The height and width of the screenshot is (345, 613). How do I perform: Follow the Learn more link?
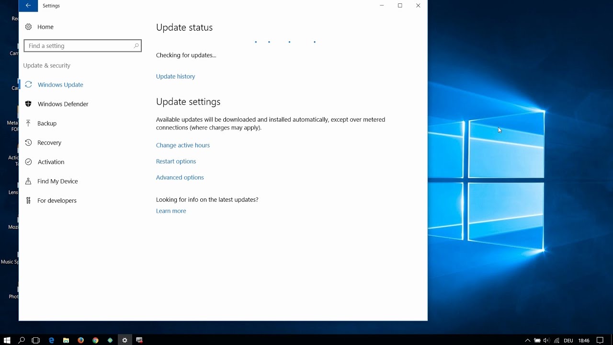point(171,211)
